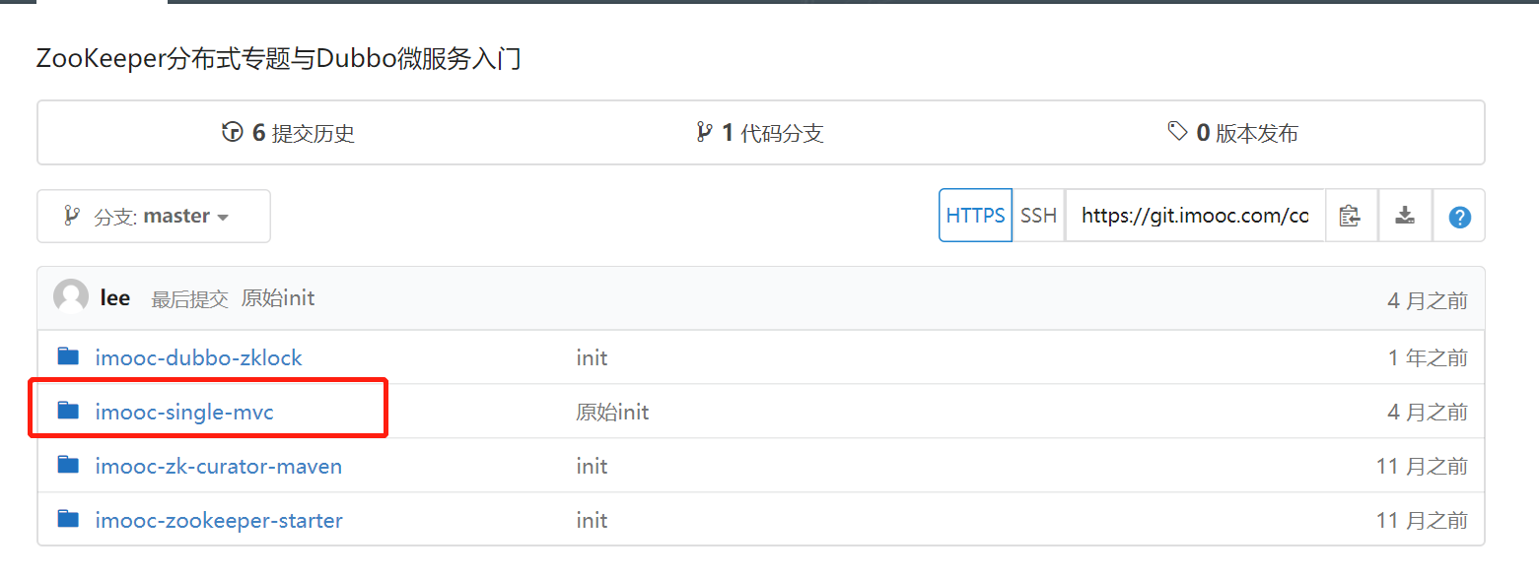Click the imooc-zookeeper-starter folder icon
This screenshot has height=577, width=1539.
pos(68,519)
